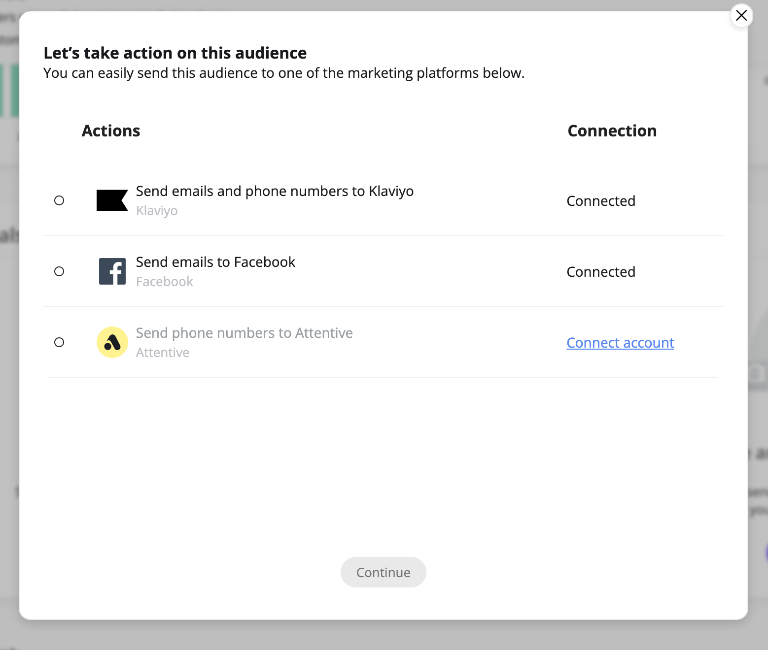The height and width of the screenshot is (650, 768).
Task: Click the black Klaviyo flag logo
Action: (112, 200)
